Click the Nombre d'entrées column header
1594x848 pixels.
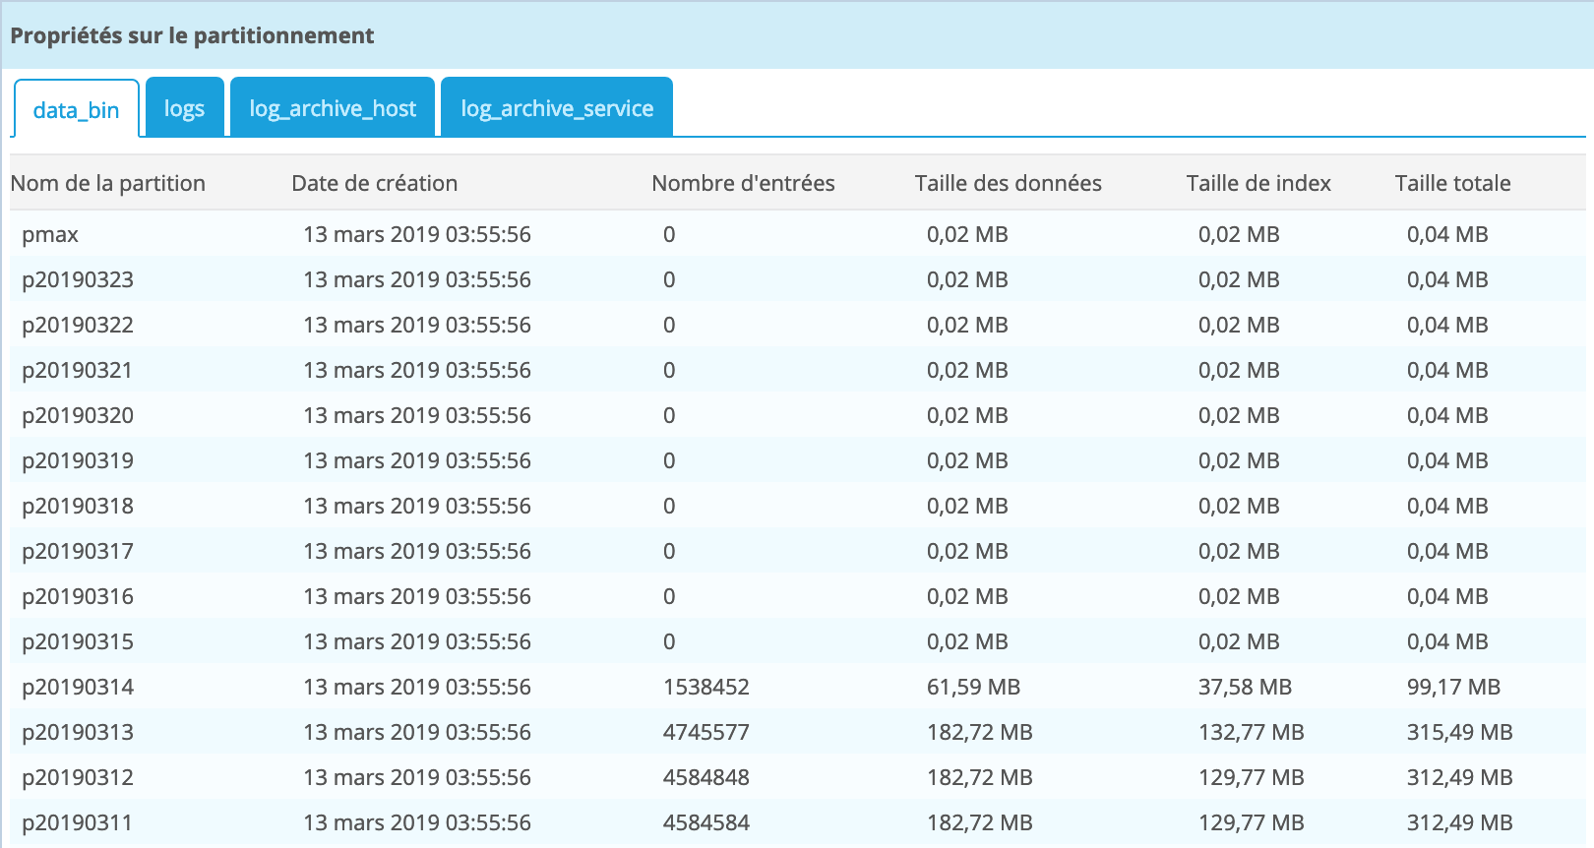point(743,183)
